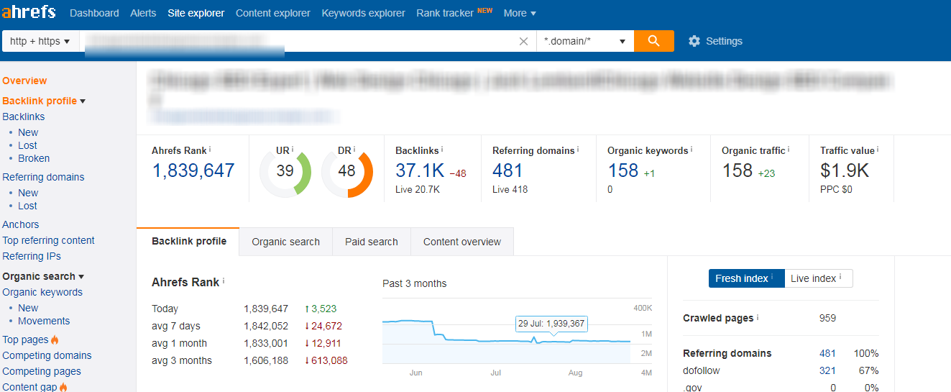Click info icon next to Ahrefs Rank metric
Viewport: 951px width, 392px height.
pyautogui.click(x=210, y=149)
